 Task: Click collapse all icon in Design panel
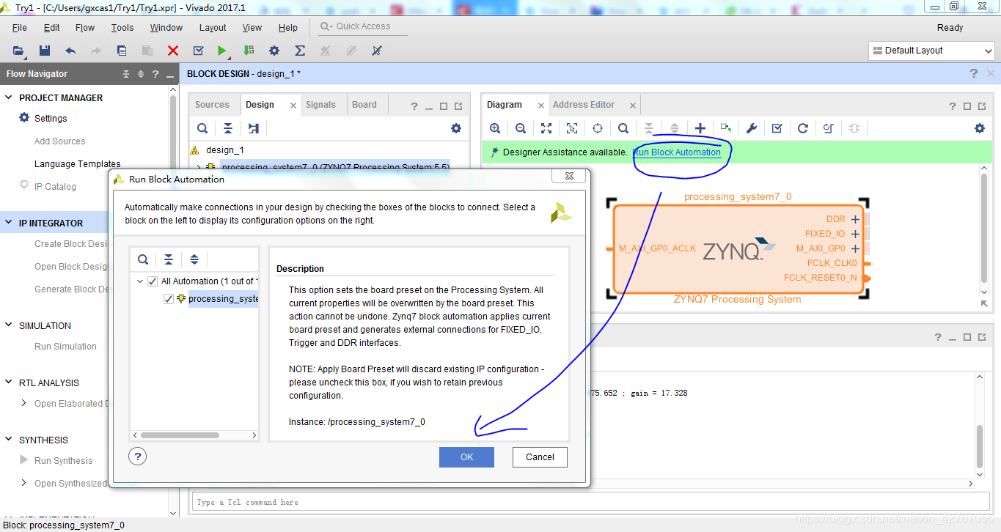point(228,128)
